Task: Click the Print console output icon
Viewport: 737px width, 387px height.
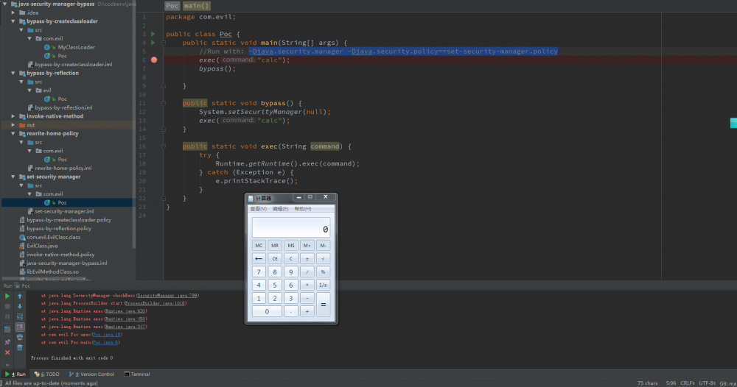Action: [x=20, y=337]
